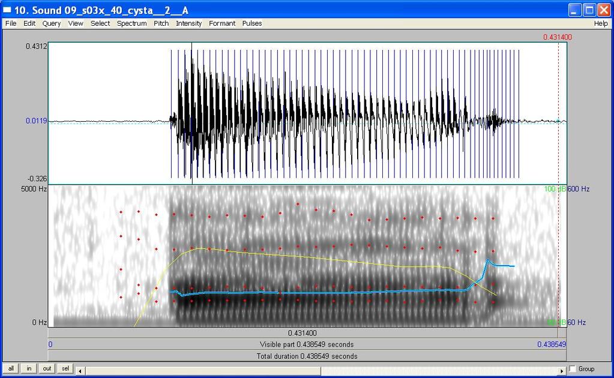This screenshot has height=378, width=614.
Task: Click the 'Total duration 0.438549 seconds' bar
Action: click(307, 356)
